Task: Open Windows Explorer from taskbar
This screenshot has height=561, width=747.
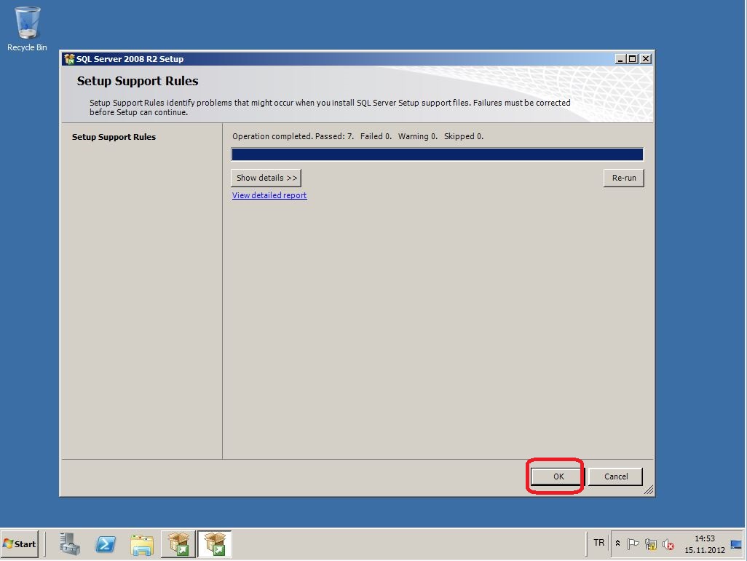Action: tap(142, 544)
